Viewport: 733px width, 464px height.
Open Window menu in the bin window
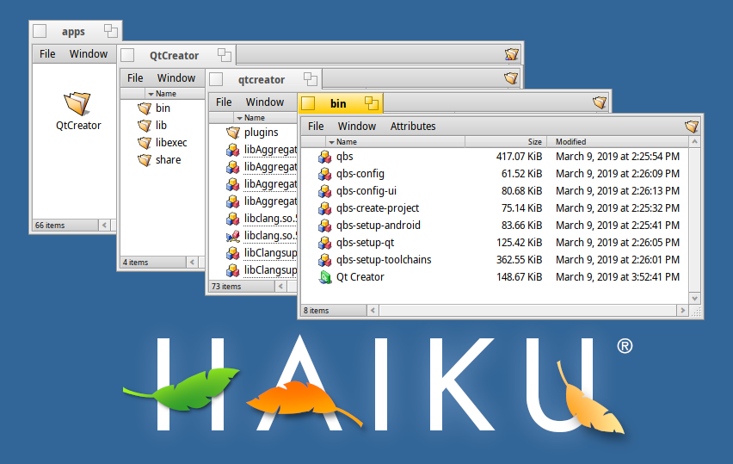click(357, 127)
